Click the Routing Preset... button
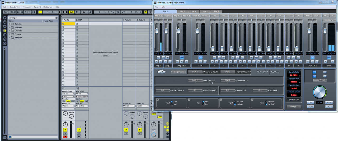 point(178,72)
